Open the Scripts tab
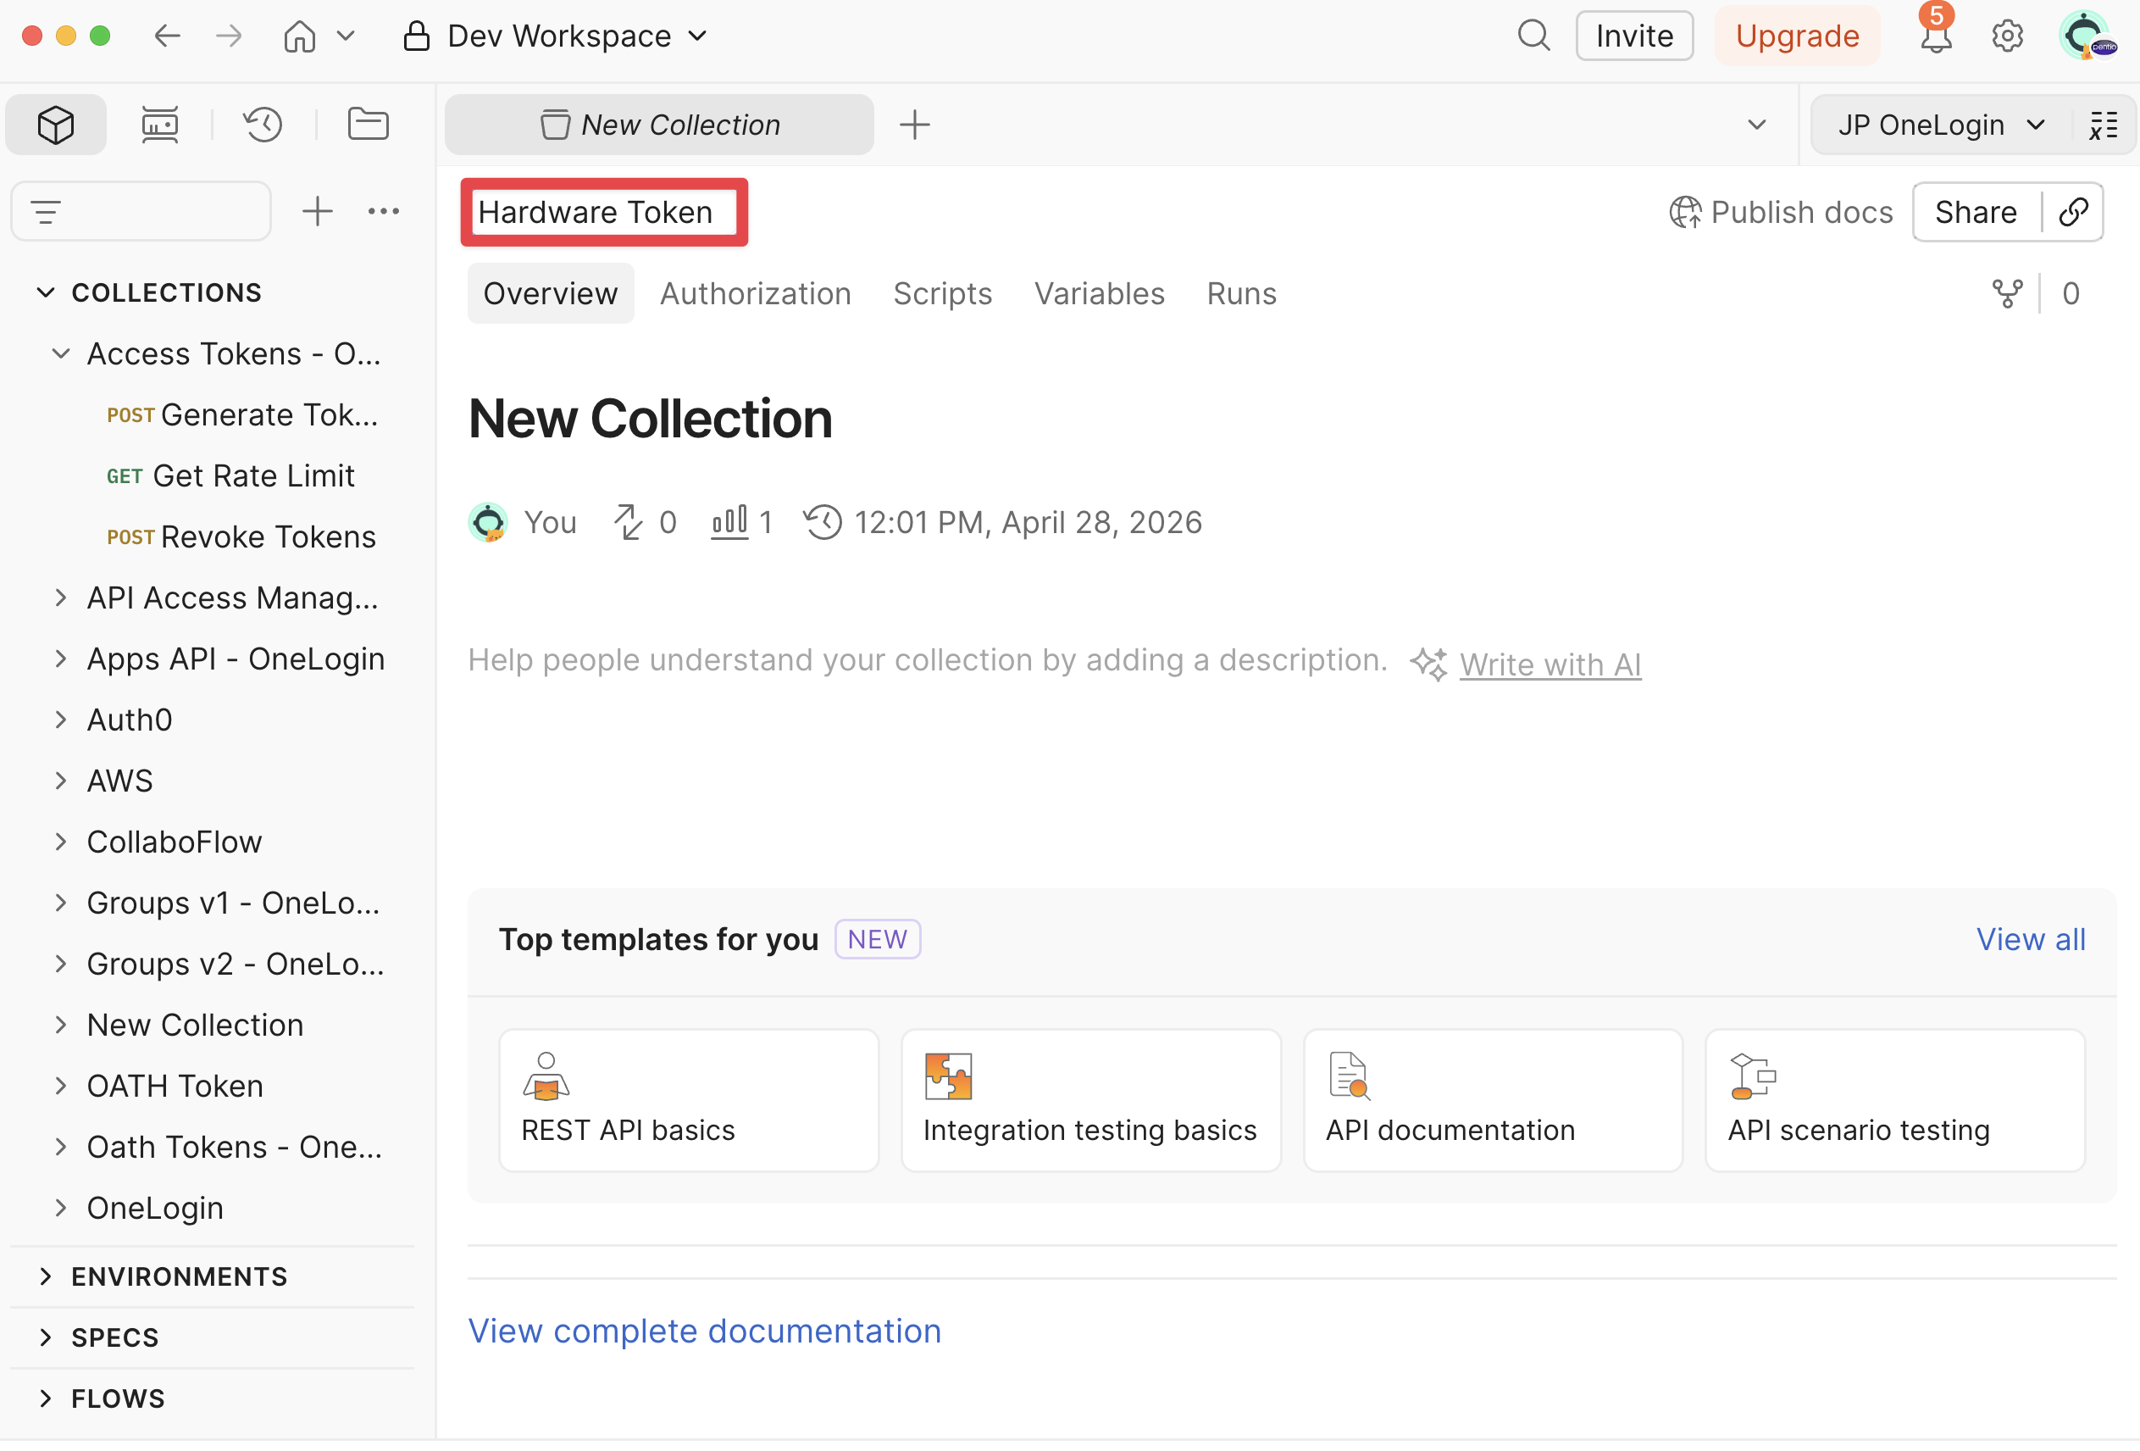The width and height of the screenshot is (2140, 1451). coord(942,294)
